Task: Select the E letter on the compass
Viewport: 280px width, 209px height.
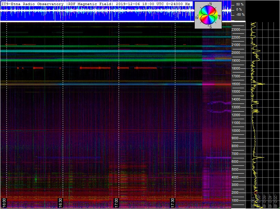Action: pos(220,18)
